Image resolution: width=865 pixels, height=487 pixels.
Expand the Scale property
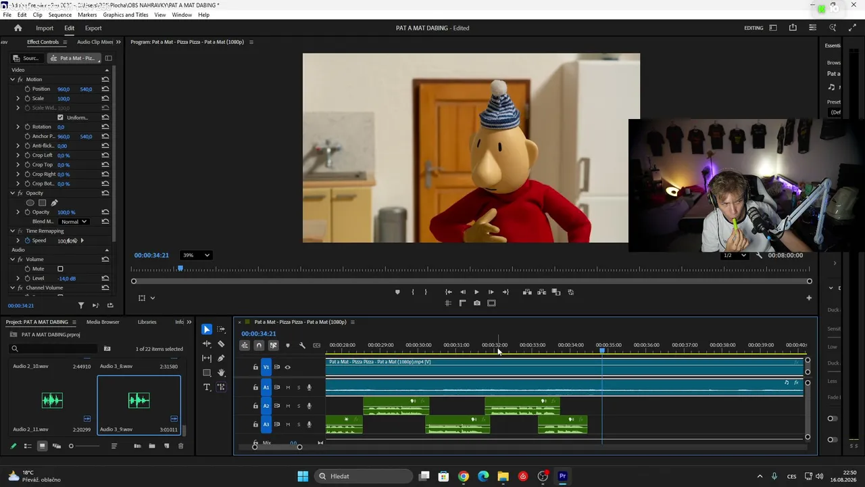pos(18,99)
